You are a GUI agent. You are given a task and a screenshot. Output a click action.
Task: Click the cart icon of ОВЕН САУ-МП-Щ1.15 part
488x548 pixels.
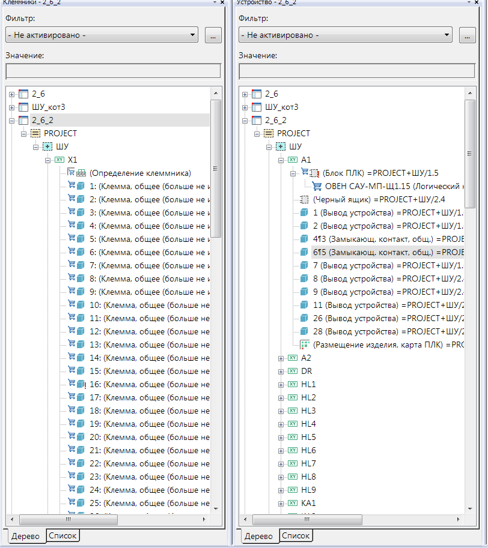pos(317,186)
